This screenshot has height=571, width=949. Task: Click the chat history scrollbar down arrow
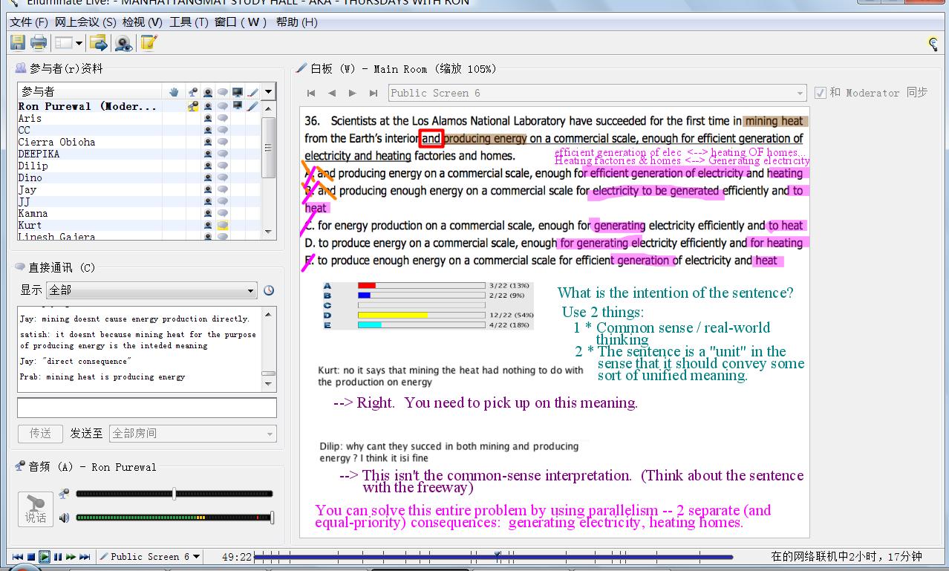pos(269,385)
